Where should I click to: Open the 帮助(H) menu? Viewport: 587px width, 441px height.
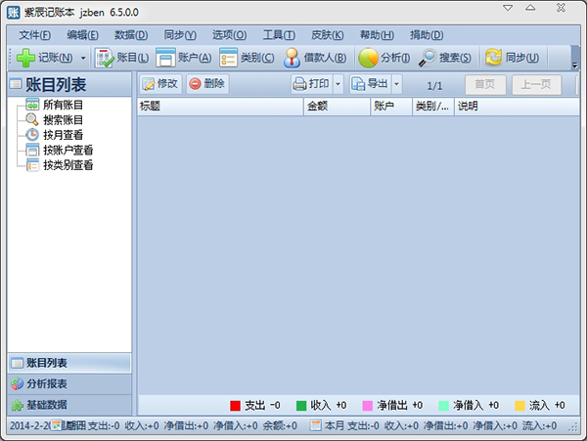coord(377,35)
